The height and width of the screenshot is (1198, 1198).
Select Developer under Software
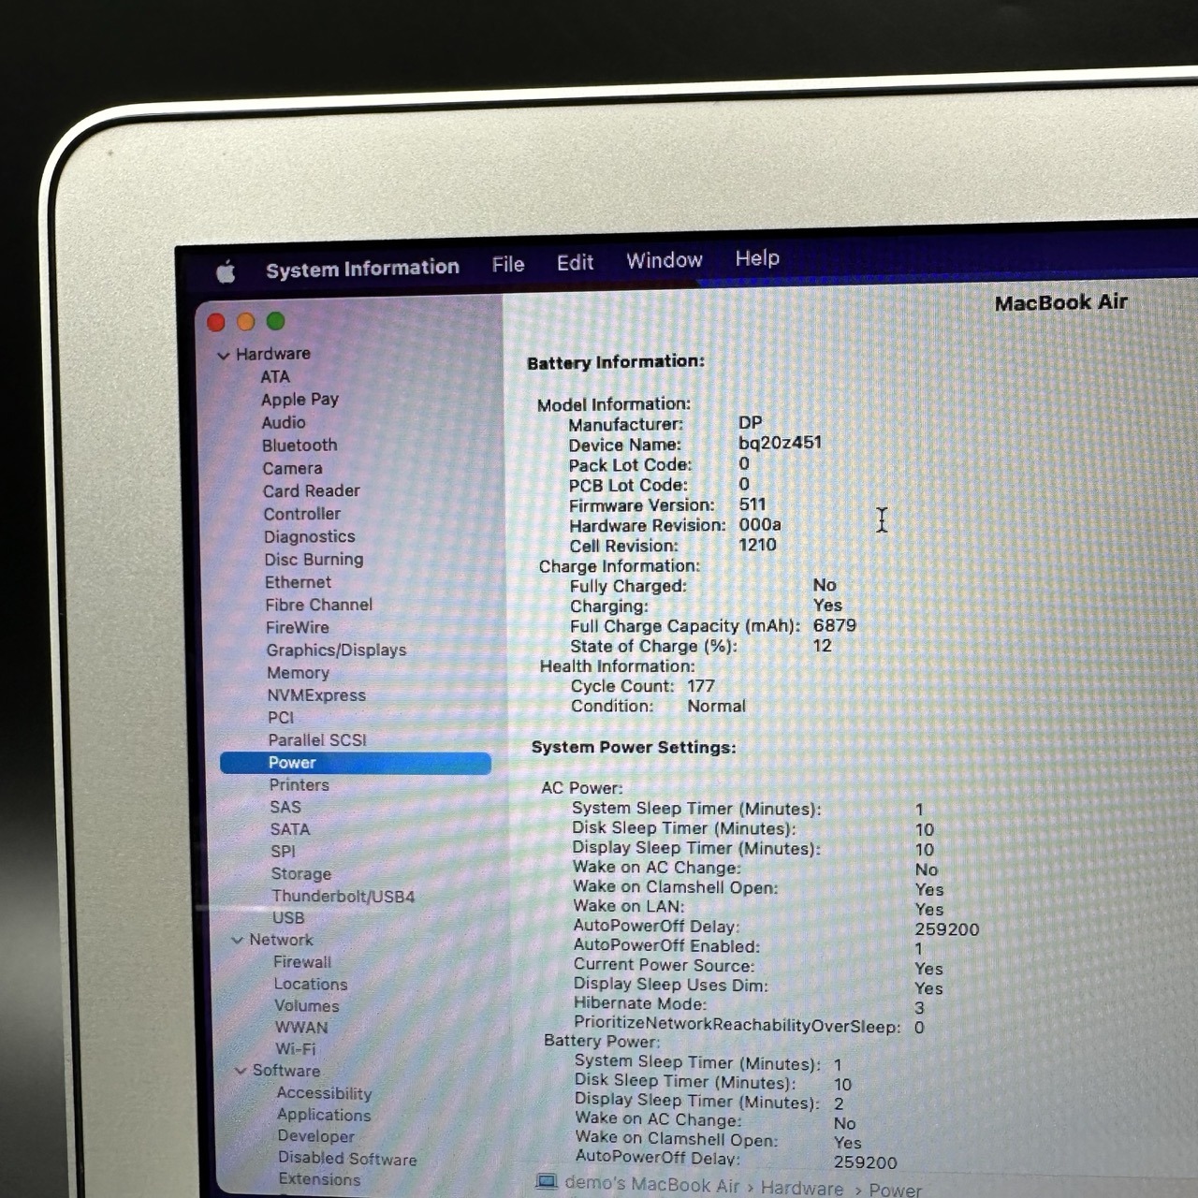(315, 1136)
